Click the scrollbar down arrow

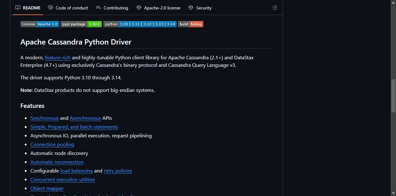point(393,193)
